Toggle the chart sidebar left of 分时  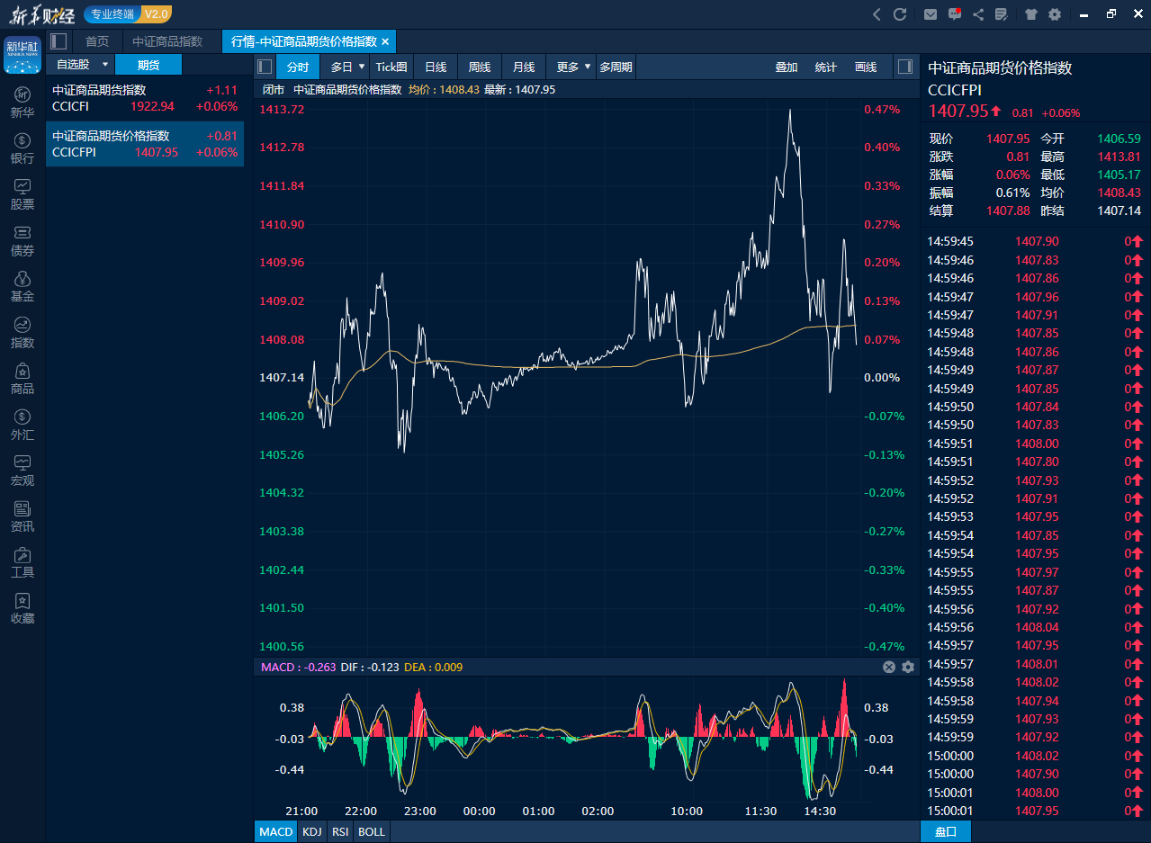tap(265, 67)
